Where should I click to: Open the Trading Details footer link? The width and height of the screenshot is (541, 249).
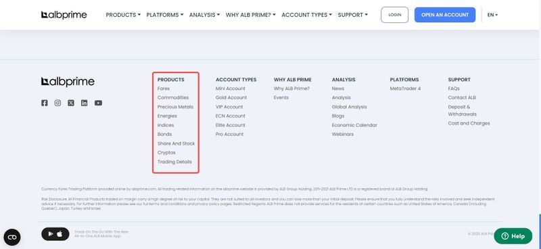click(174, 162)
